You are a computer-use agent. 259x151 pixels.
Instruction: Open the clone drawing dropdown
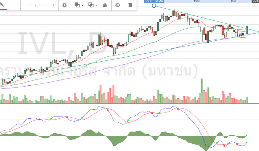pos(92,5)
